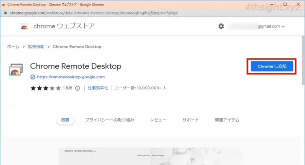Maximize the Chrome window

pyautogui.click(x=285, y=4)
